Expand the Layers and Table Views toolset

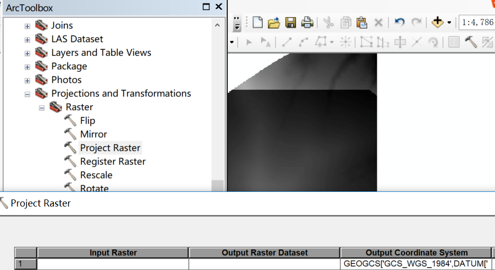(x=27, y=53)
